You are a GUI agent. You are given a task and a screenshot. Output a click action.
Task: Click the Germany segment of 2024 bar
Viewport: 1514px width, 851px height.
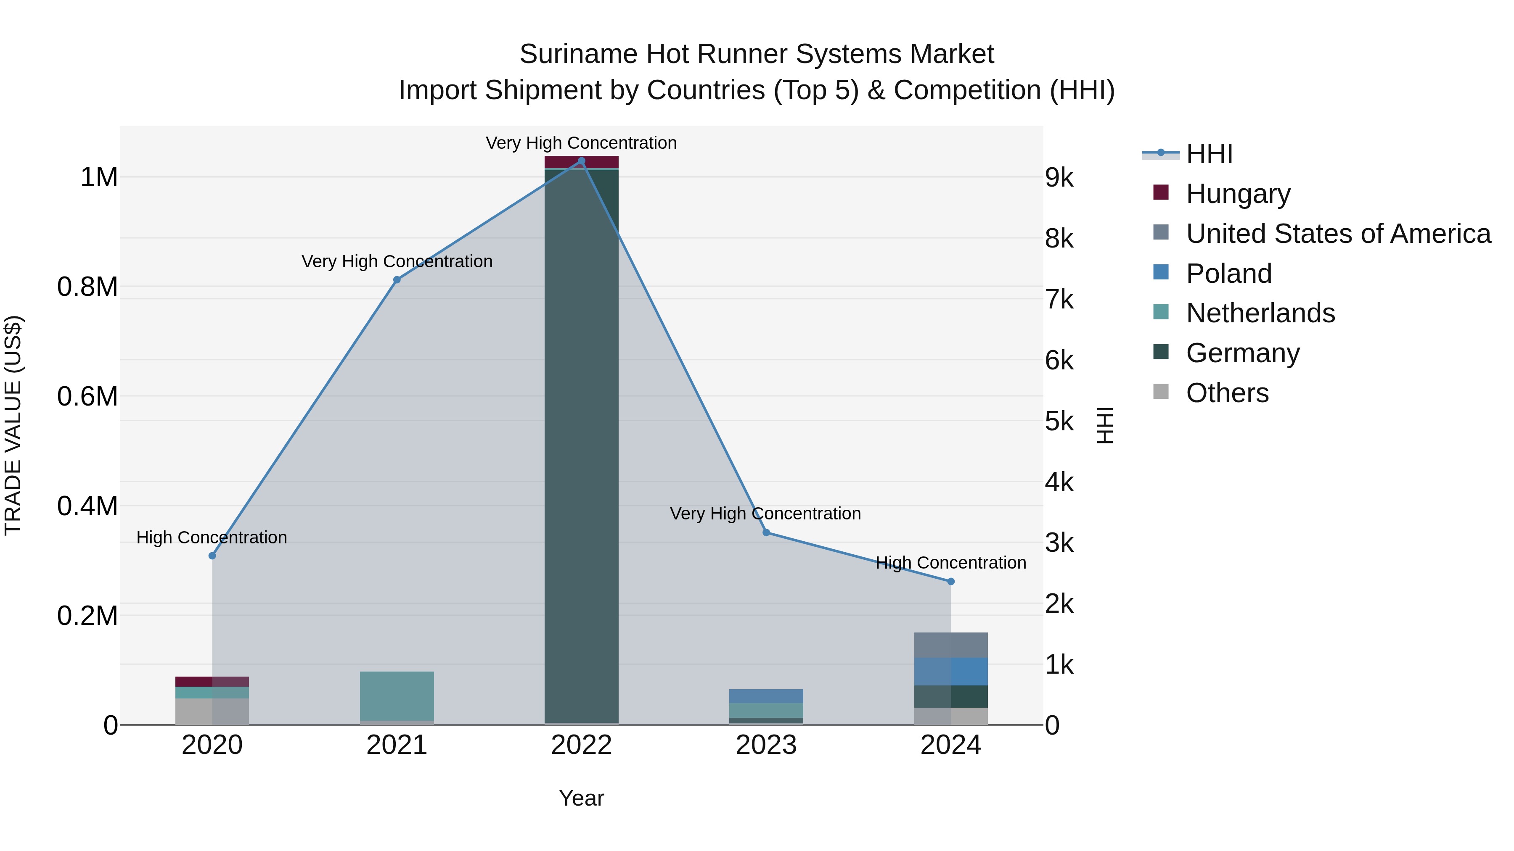(x=951, y=696)
